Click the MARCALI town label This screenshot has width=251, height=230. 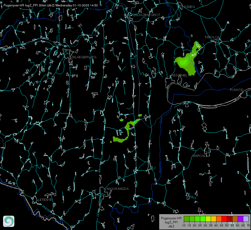click(x=200, y=156)
